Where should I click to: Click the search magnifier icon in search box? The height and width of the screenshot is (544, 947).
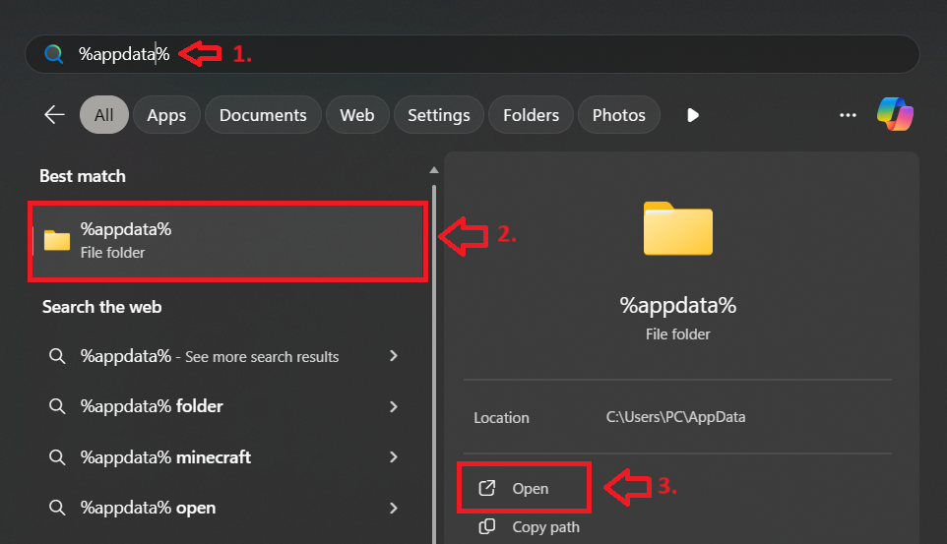click(54, 54)
